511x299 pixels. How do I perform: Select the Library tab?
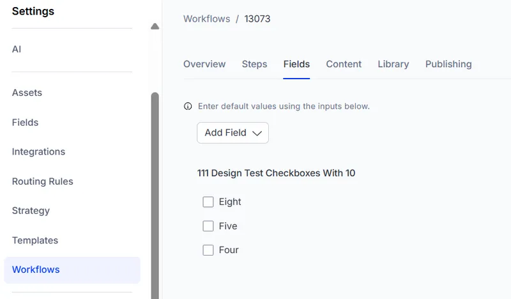click(x=393, y=65)
